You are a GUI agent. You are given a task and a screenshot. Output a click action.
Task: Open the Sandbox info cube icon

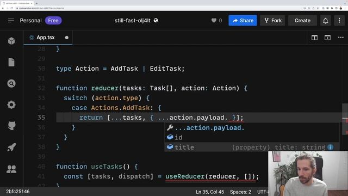11,41
